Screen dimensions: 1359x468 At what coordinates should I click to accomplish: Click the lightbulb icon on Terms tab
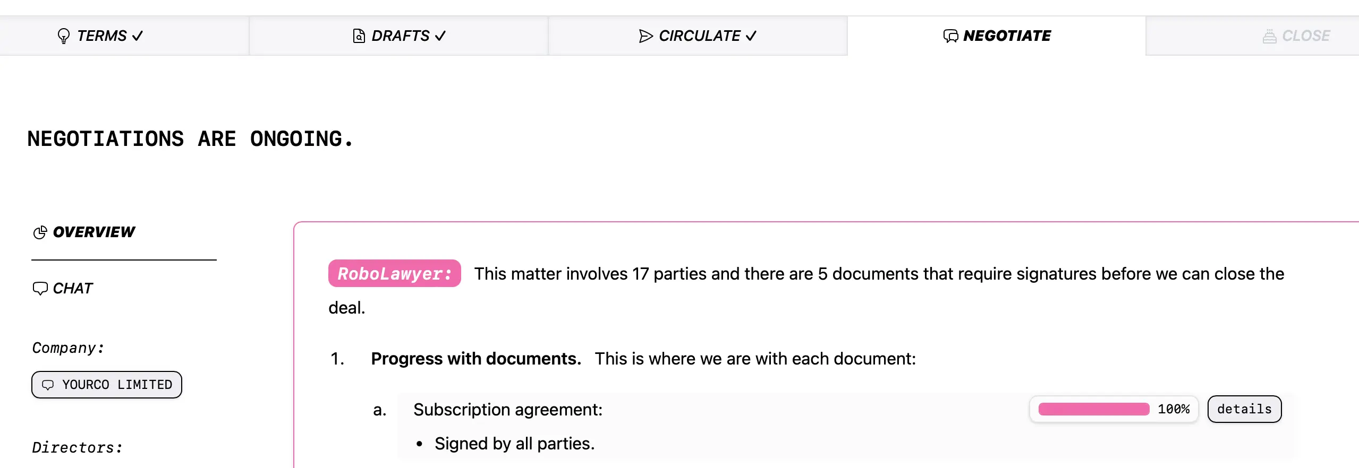point(64,36)
